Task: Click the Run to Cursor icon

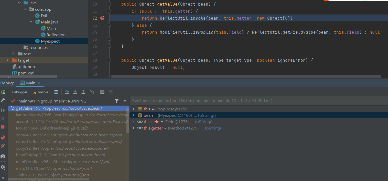Action: (92, 92)
